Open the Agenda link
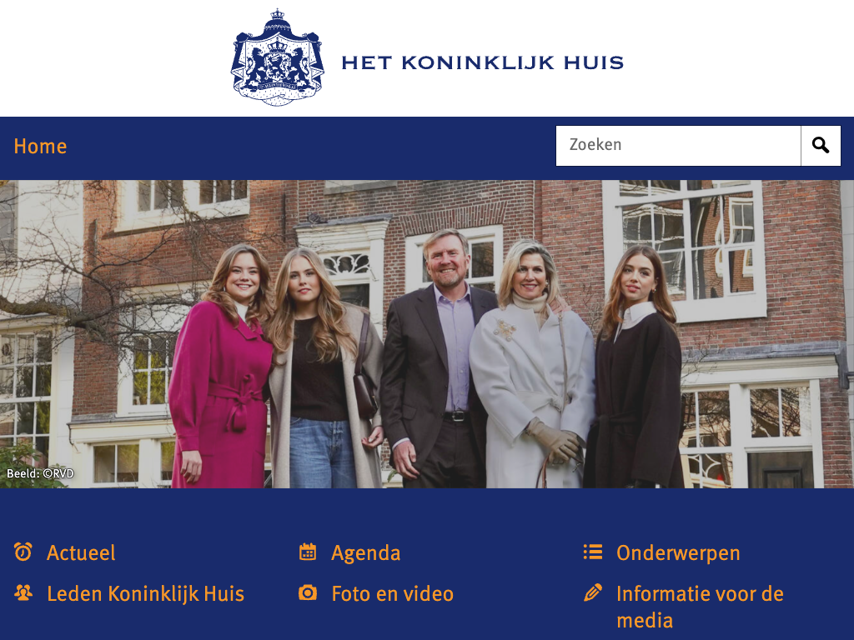The width and height of the screenshot is (854, 640). coord(366,553)
